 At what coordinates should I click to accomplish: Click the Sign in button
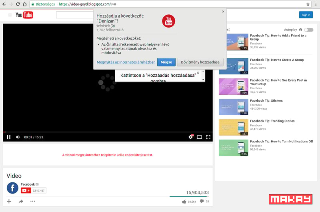pyautogui.click(x=306, y=15)
